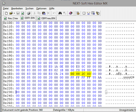The image size is (136, 112).
Task: Click byte 24 in row 0x1E0
Action: [x=61, y=74]
